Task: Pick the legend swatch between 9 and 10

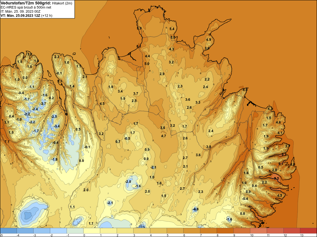Action: [x=242, y=231]
